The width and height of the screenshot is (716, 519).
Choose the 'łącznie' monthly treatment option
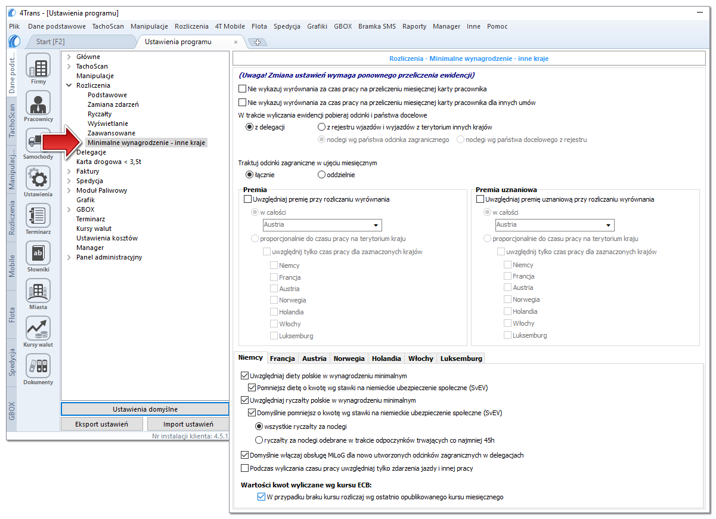pyautogui.click(x=249, y=175)
